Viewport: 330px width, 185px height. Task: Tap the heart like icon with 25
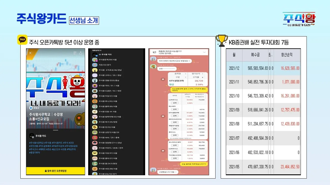tap(79, 118)
